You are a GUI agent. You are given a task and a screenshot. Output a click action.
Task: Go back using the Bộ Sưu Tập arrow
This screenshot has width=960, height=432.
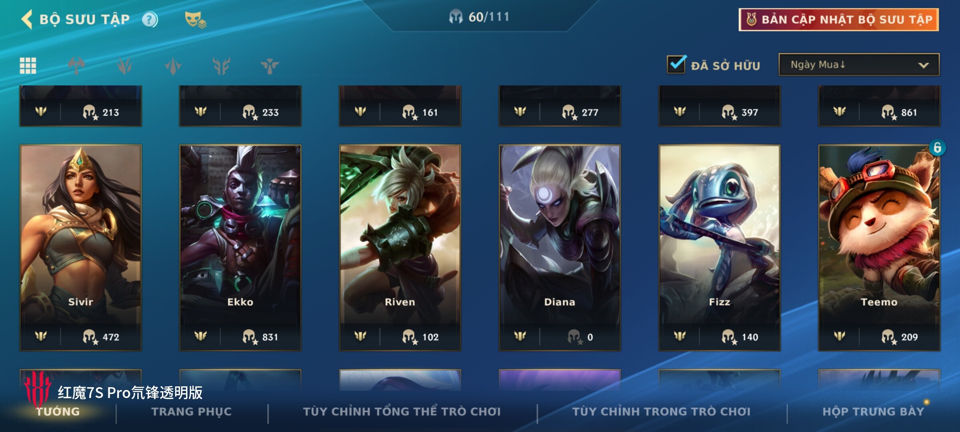click(27, 19)
